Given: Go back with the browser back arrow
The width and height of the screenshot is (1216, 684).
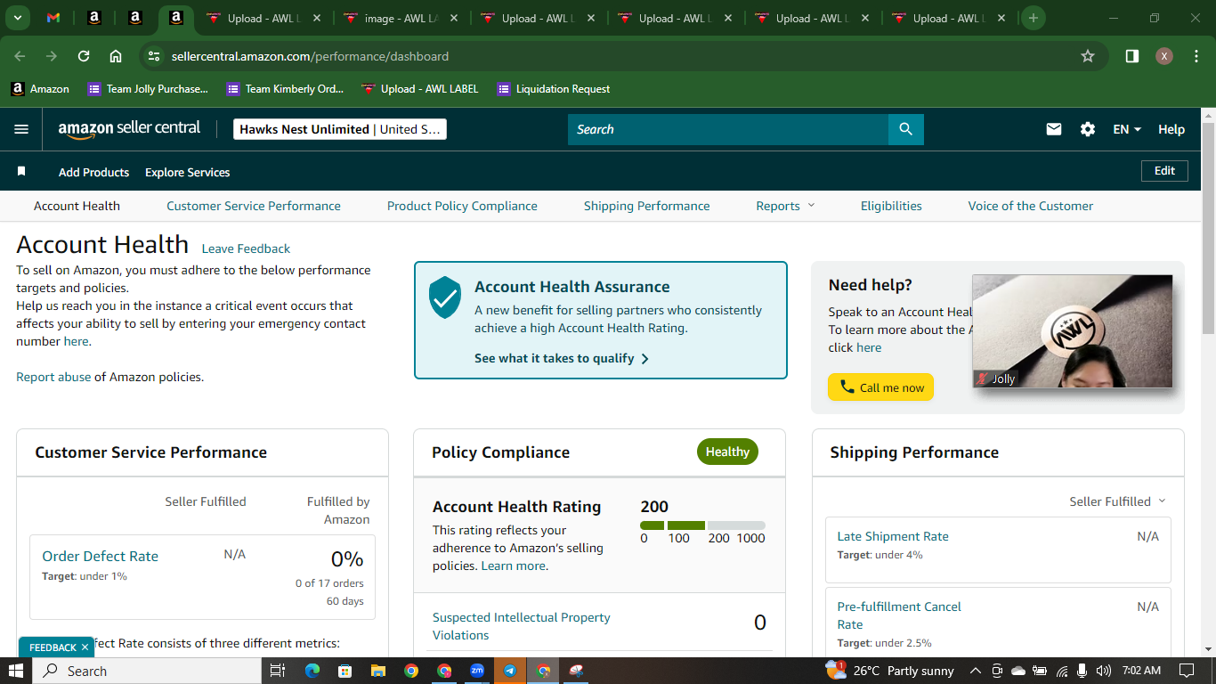Looking at the screenshot, I should 20,56.
